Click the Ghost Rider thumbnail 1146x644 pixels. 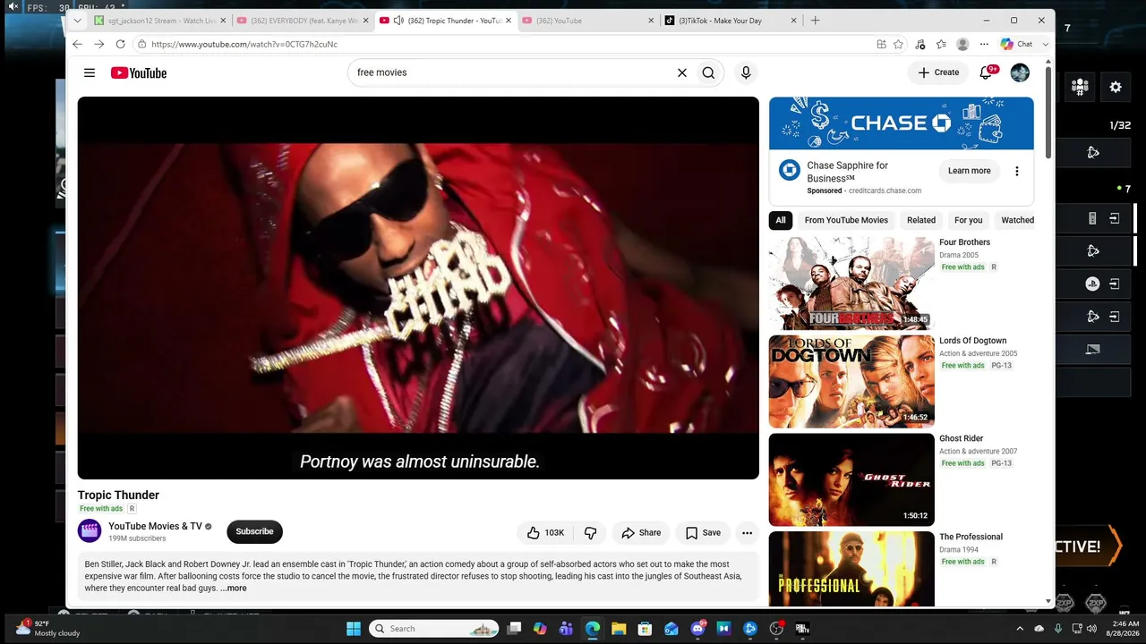(851, 480)
